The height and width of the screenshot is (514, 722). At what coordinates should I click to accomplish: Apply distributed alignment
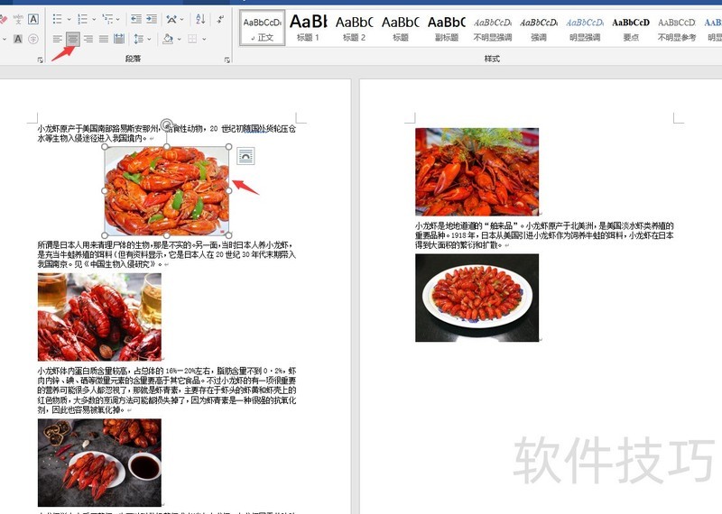coord(119,39)
